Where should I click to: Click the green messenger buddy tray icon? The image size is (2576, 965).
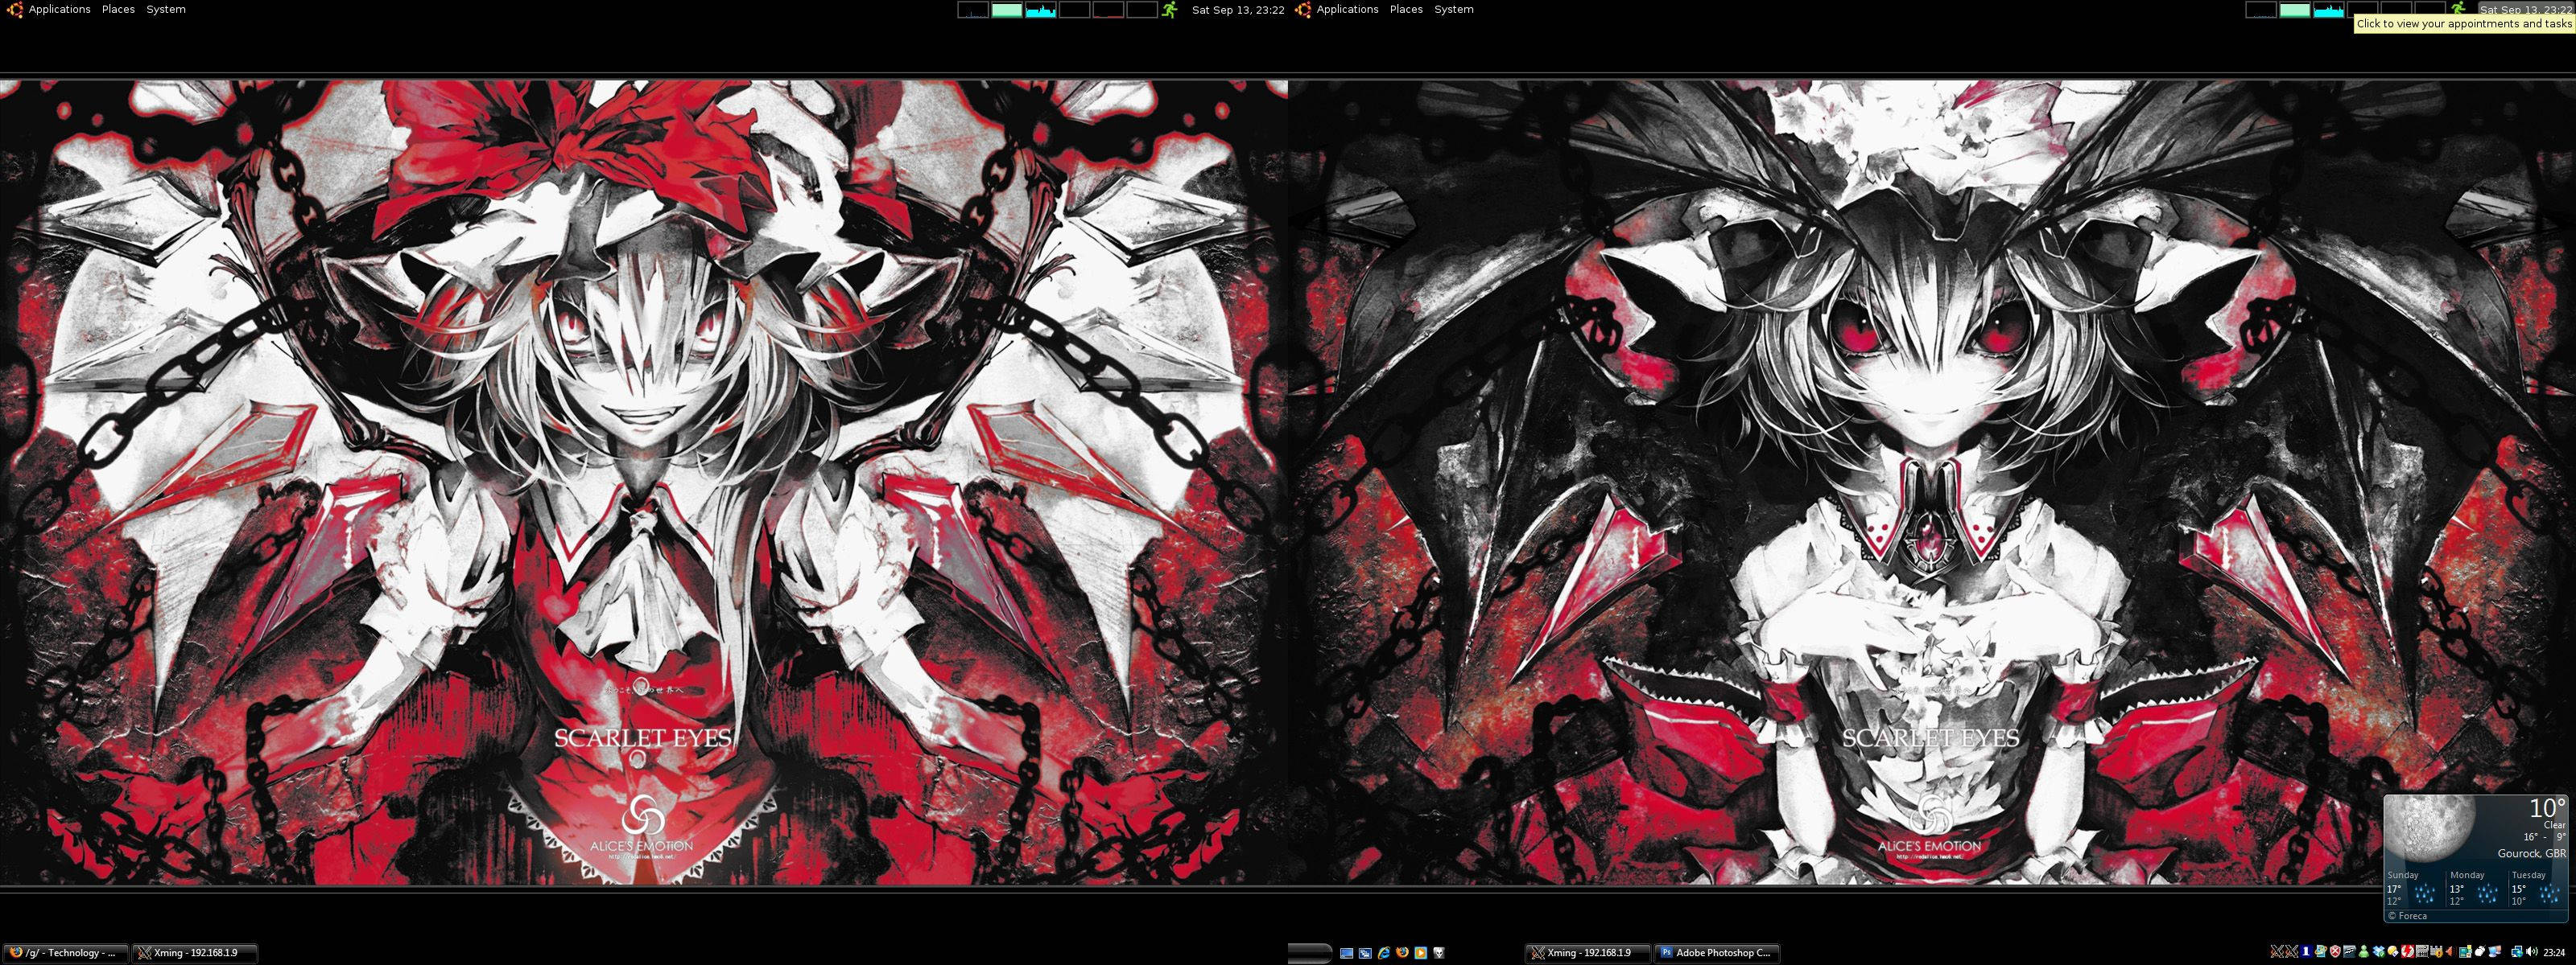[2364, 952]
